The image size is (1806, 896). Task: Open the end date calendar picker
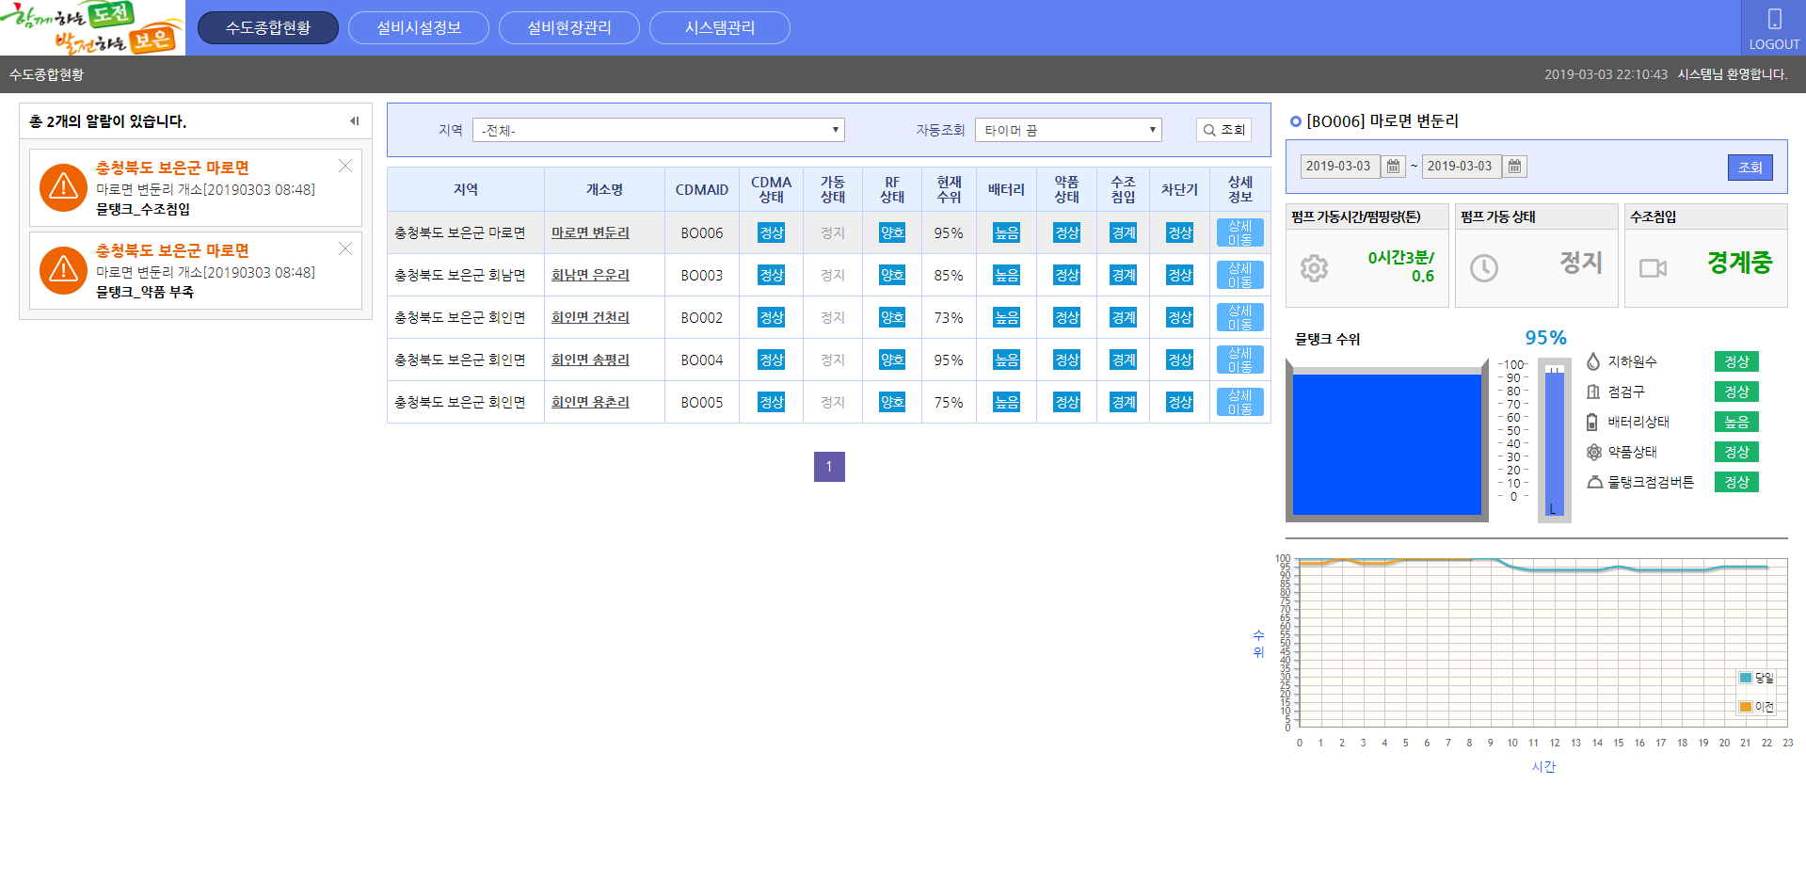1514,167
